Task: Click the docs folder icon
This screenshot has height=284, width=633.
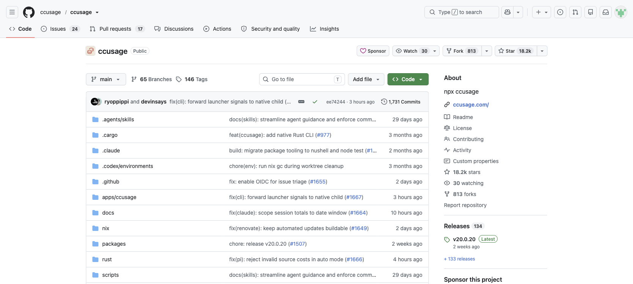Action: [x=96, y=213]
